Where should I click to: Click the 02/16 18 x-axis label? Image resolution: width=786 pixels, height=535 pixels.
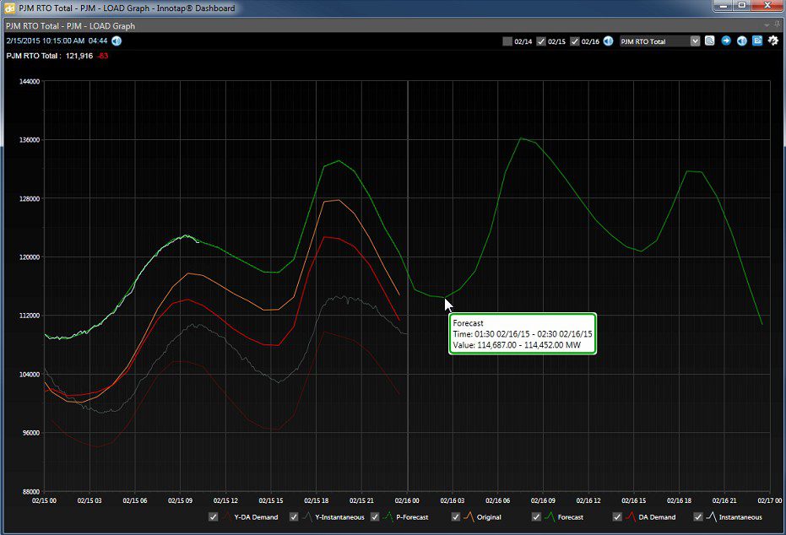680,500
